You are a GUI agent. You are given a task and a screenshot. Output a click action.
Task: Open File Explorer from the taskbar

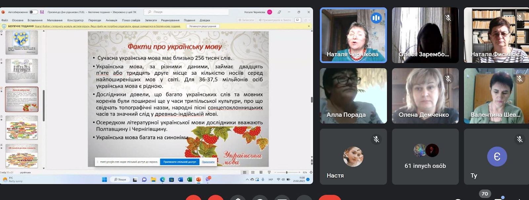pyautogui.click(x=153, y=180)
